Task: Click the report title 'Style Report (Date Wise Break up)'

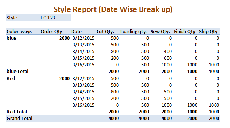Action: [x=113, y=10]
